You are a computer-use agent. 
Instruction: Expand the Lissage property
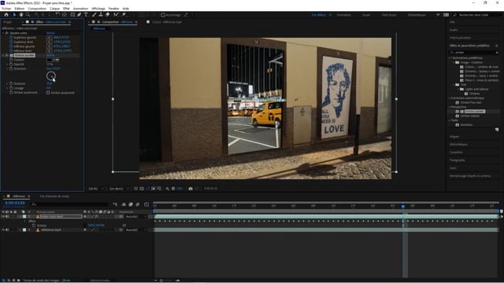(7, 88)
